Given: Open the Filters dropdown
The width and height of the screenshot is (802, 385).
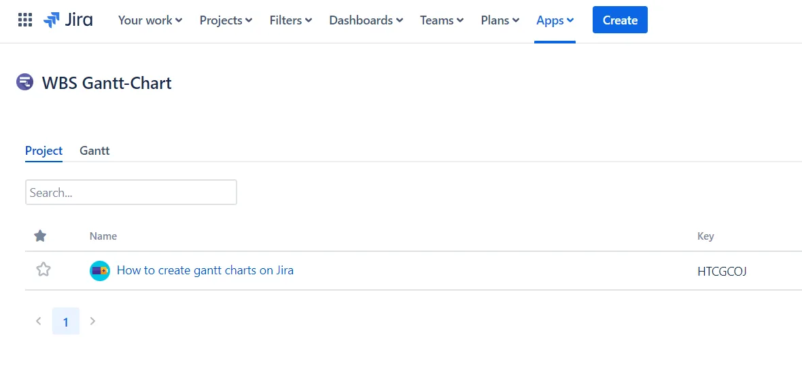Looking at the screenshot, I should click(290, 20).
